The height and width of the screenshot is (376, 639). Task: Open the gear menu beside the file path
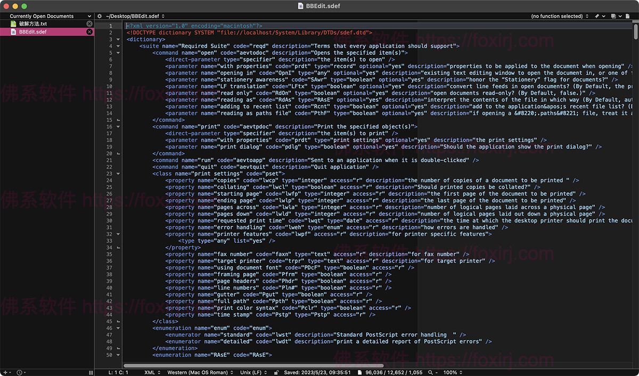pyautogui.click(x=100, y=16)
